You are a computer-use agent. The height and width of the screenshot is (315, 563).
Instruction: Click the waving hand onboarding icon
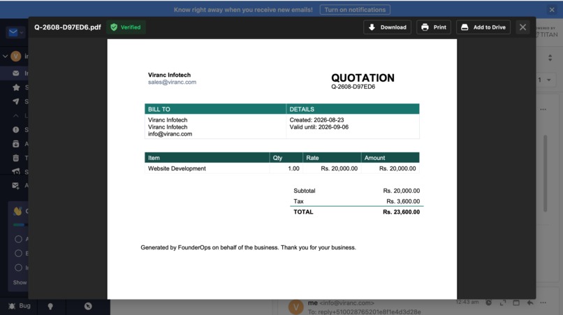[17, 211]
